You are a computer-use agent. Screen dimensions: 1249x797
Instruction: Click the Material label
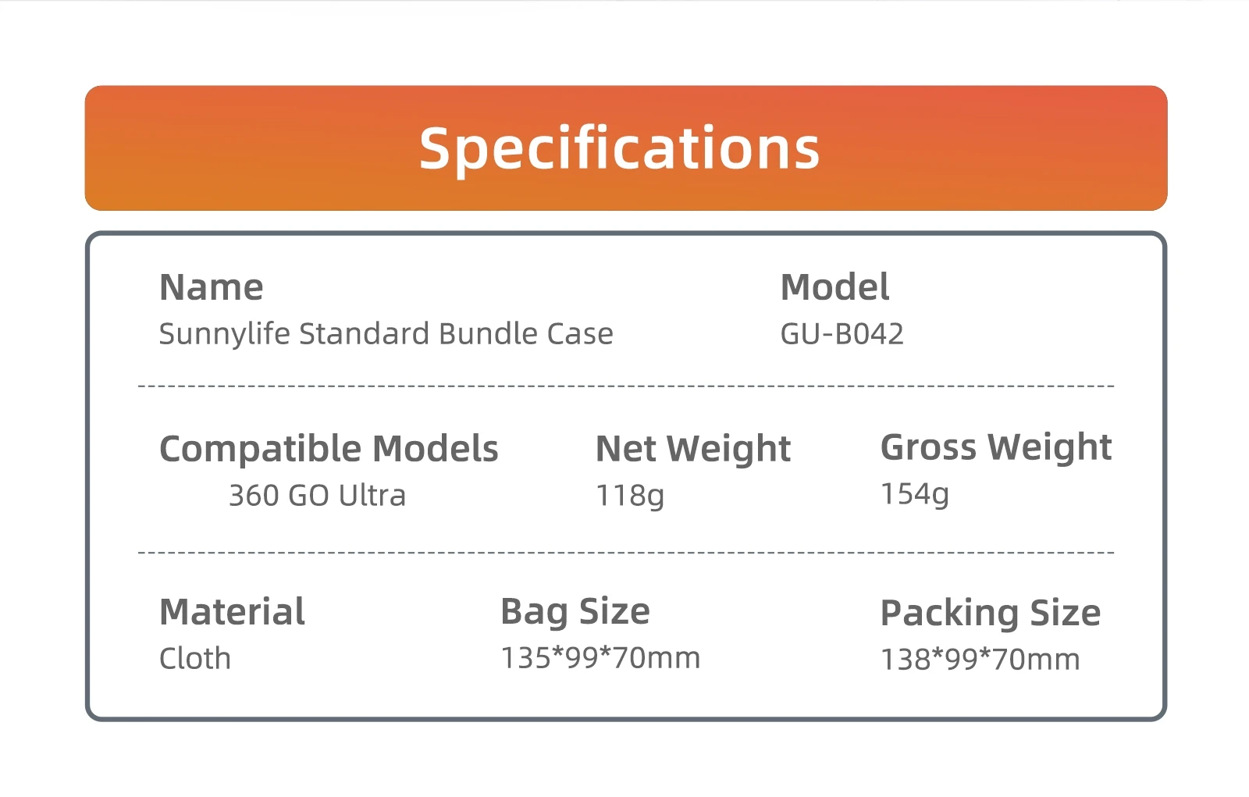tap(232, 612)
